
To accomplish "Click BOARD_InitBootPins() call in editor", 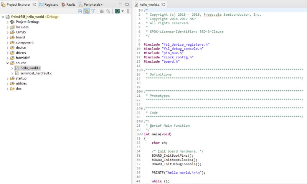I will [x=172, y=156].
